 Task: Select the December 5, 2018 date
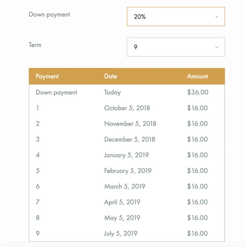click(x=130, y=139)
